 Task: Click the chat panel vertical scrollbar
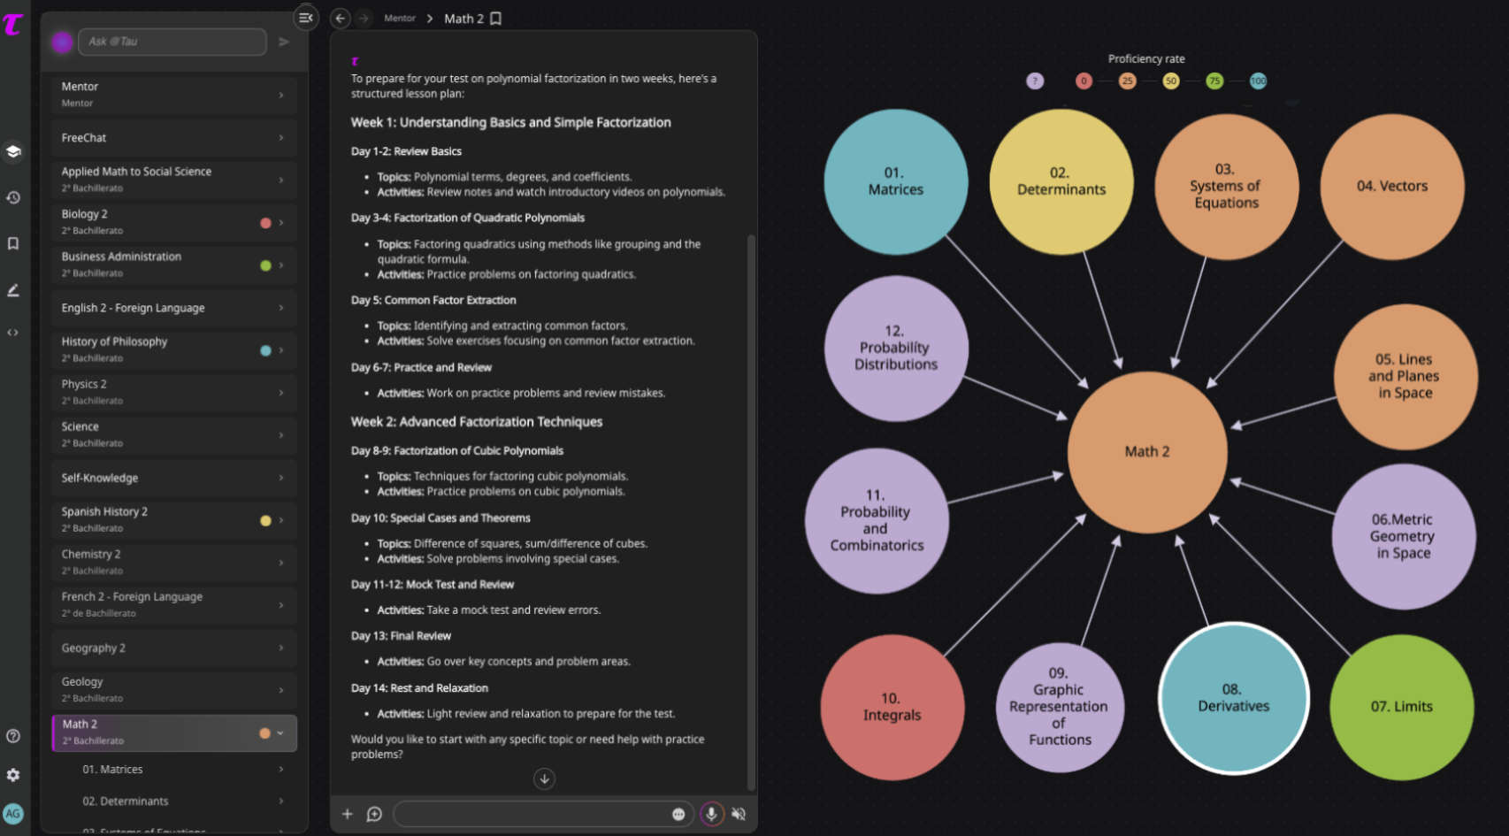pos(751,513)
